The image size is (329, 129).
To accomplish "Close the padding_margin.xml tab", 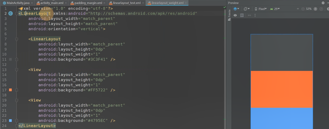I will click(x=104, y=3).
